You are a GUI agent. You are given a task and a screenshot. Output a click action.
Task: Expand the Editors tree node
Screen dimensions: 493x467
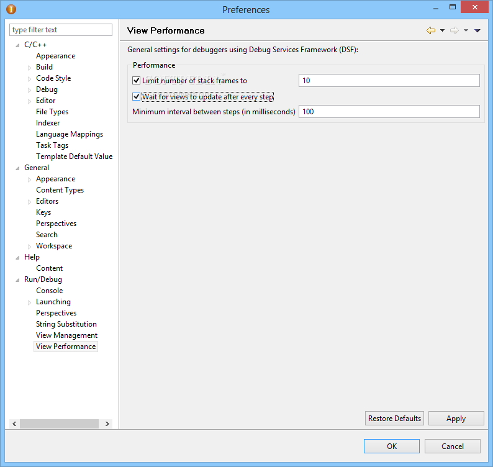(29, 202)
